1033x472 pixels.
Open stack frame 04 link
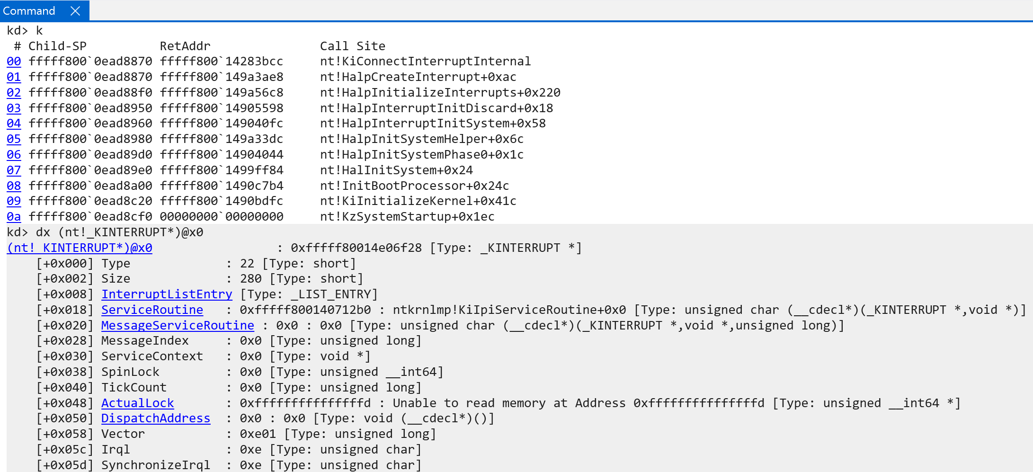pos(14,124)
